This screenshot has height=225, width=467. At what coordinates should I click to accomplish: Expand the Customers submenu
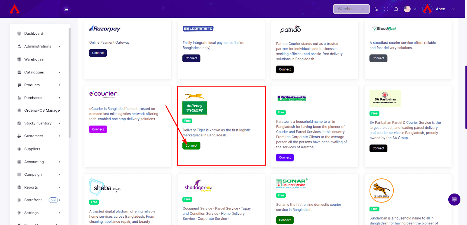39,136
